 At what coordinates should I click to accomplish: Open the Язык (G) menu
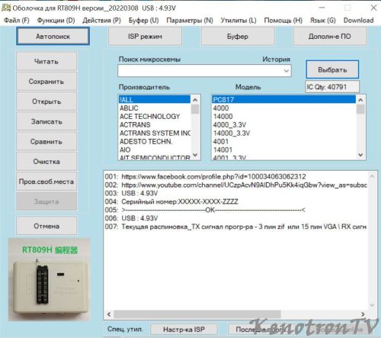[x=322, y=20]
